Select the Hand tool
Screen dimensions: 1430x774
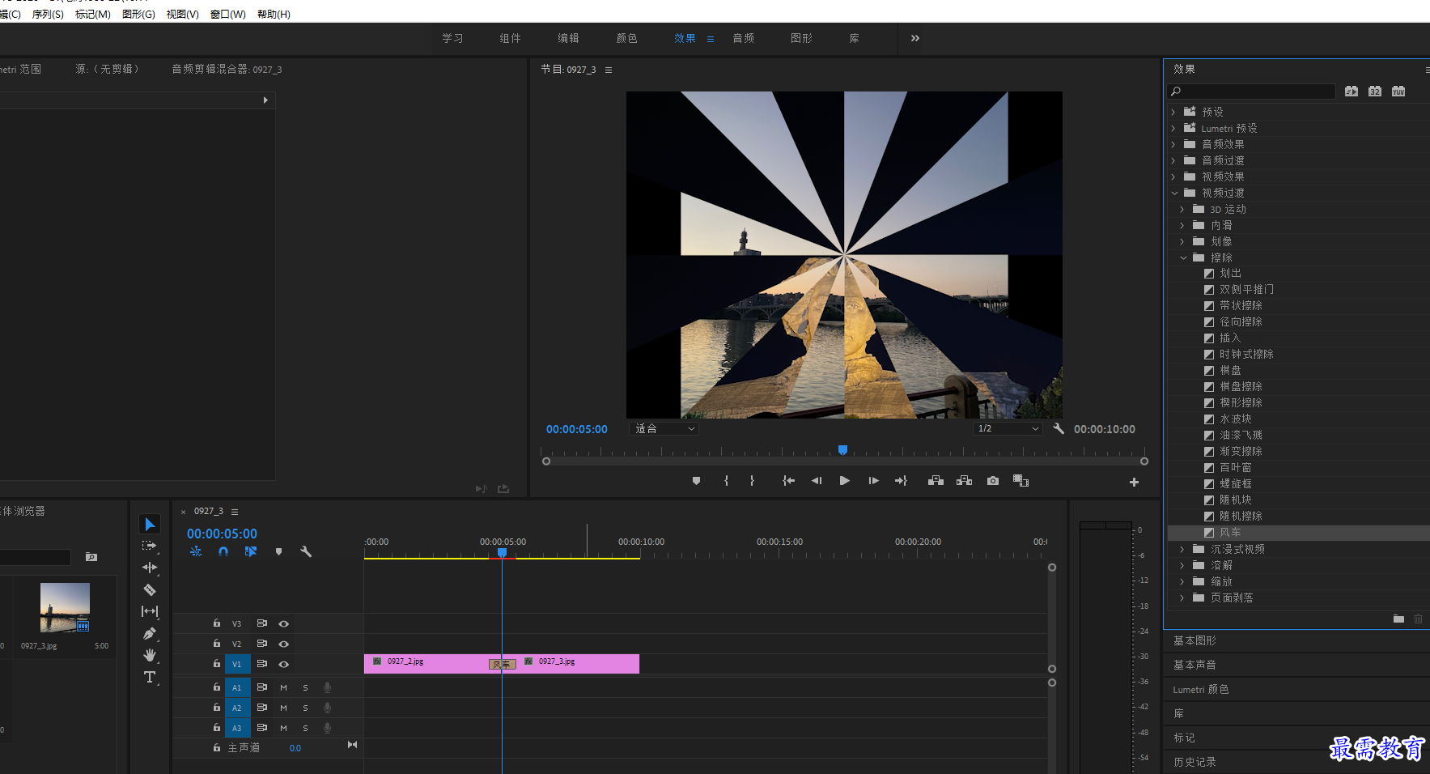pos(150,655)
